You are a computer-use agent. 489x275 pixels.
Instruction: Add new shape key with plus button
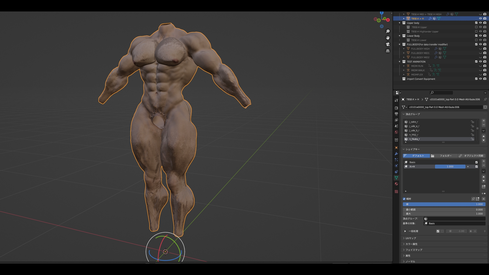(484, 161)
